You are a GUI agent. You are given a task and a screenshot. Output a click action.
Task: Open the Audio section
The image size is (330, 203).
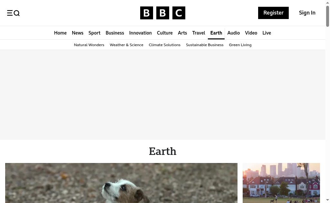click(233, 33)
